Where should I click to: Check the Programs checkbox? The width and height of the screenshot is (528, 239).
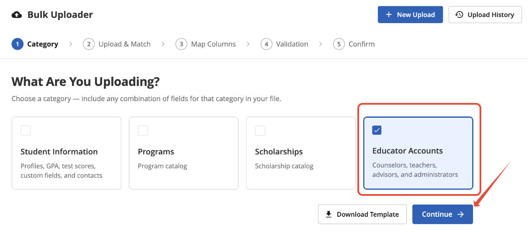pos(143,130)
